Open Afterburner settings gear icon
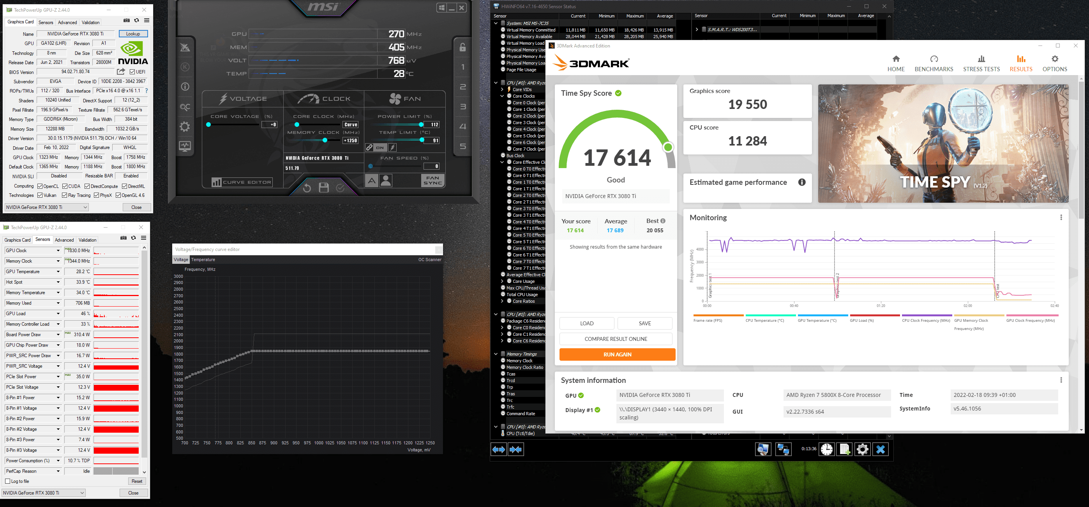 point(185,126)
